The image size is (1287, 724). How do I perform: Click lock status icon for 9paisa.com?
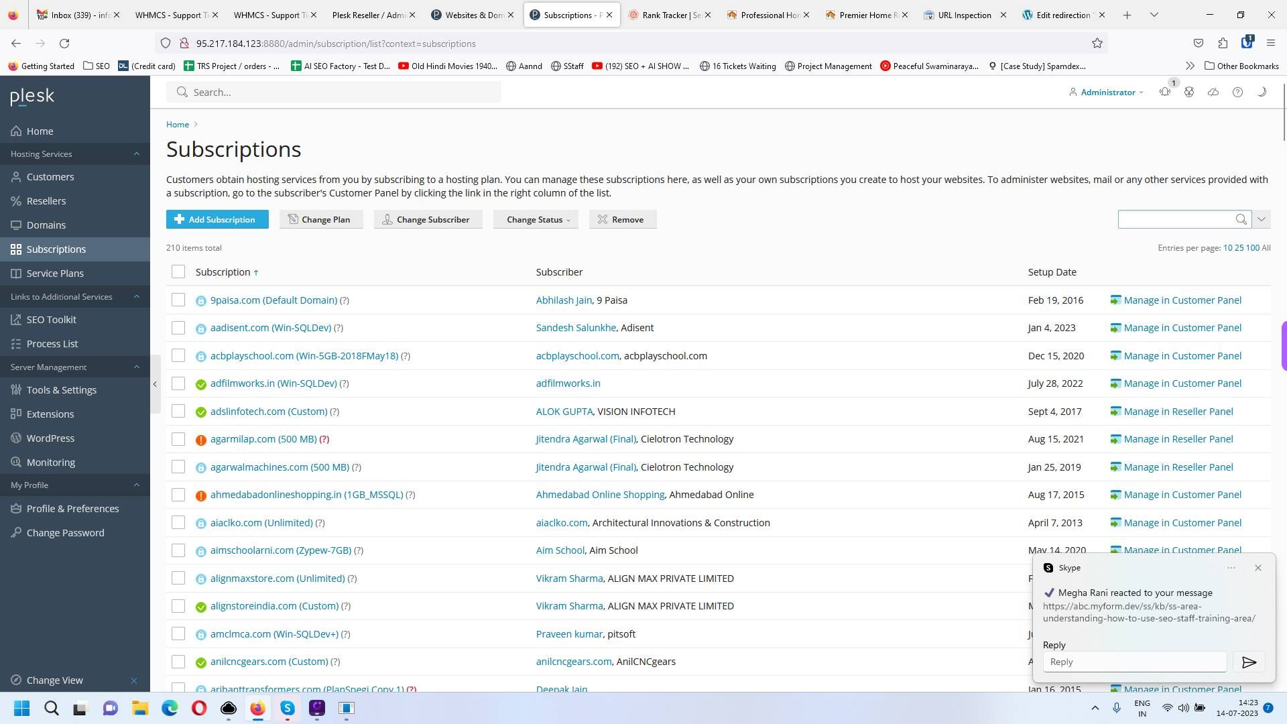point(200,301)
